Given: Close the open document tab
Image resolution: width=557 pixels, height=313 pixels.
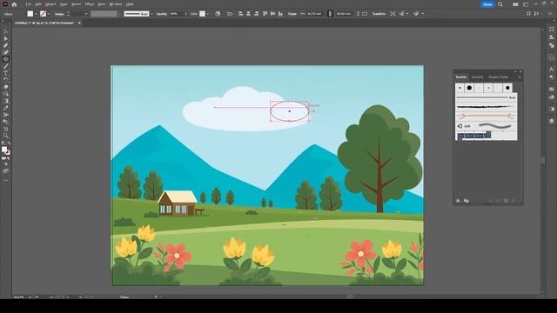Looking at the screenshot, I should click(79, 23).
